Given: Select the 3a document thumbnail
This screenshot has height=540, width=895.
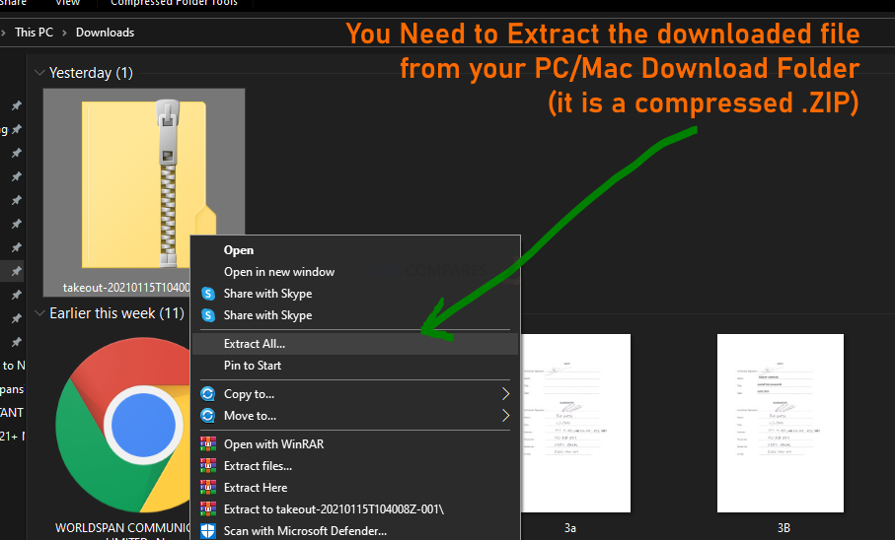Looking at the screenshot, I should tap(575, 423).
